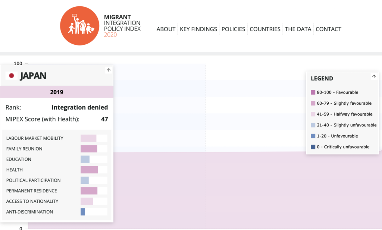
Task: Open THE DATA page
Action: (x=298, y=29)
